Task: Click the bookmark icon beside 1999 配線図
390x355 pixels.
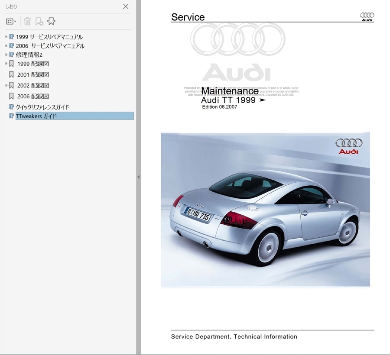Action: [11, 64]
